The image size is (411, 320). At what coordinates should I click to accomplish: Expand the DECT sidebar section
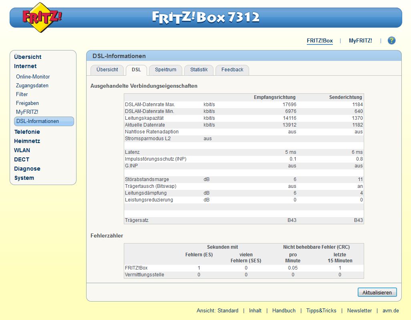point(22,159)
